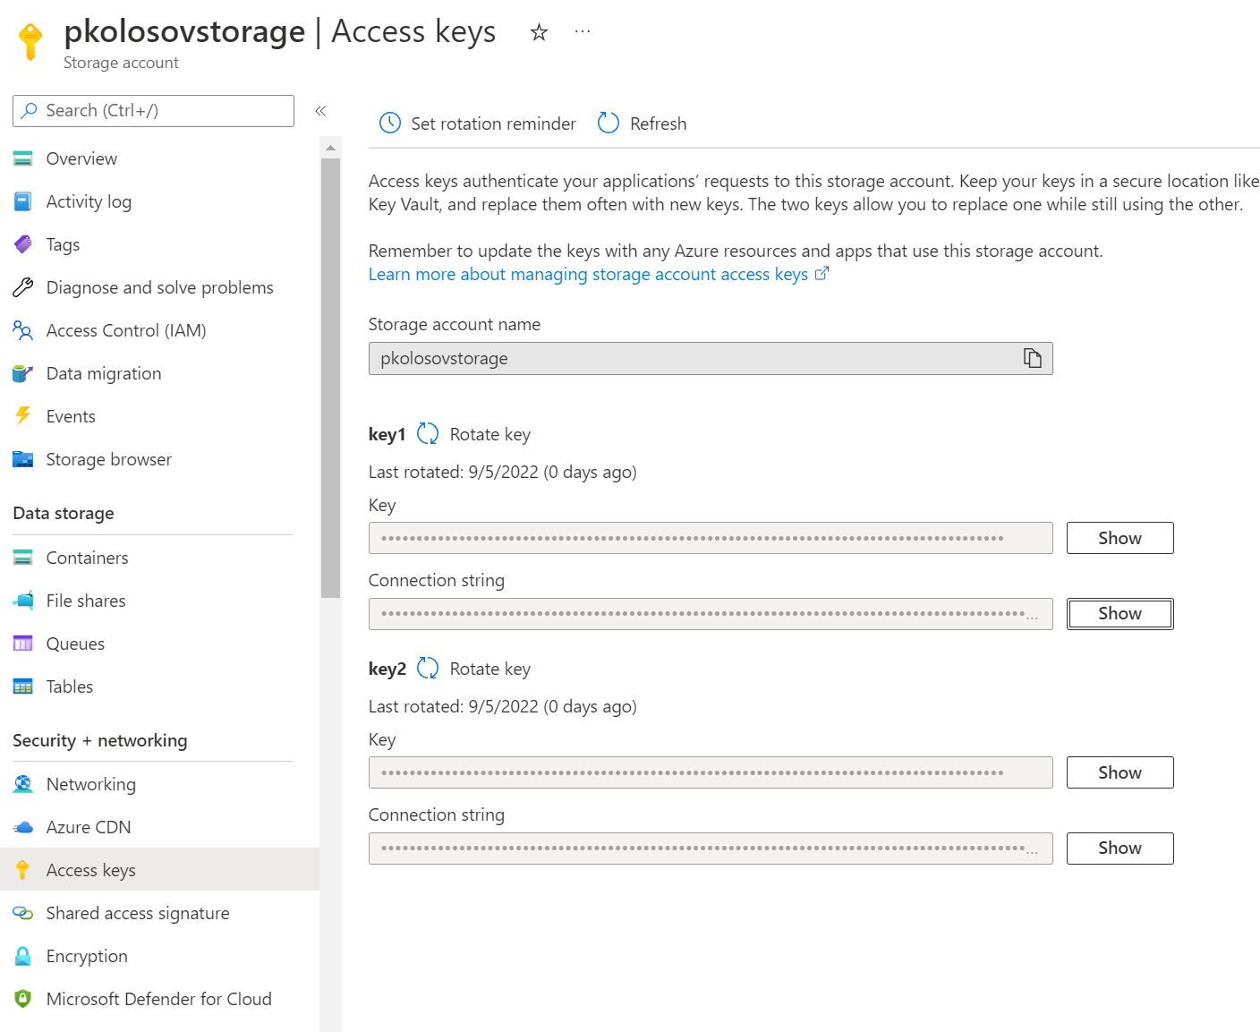Click the masked key1 Key field

click(x=711, y=538)
